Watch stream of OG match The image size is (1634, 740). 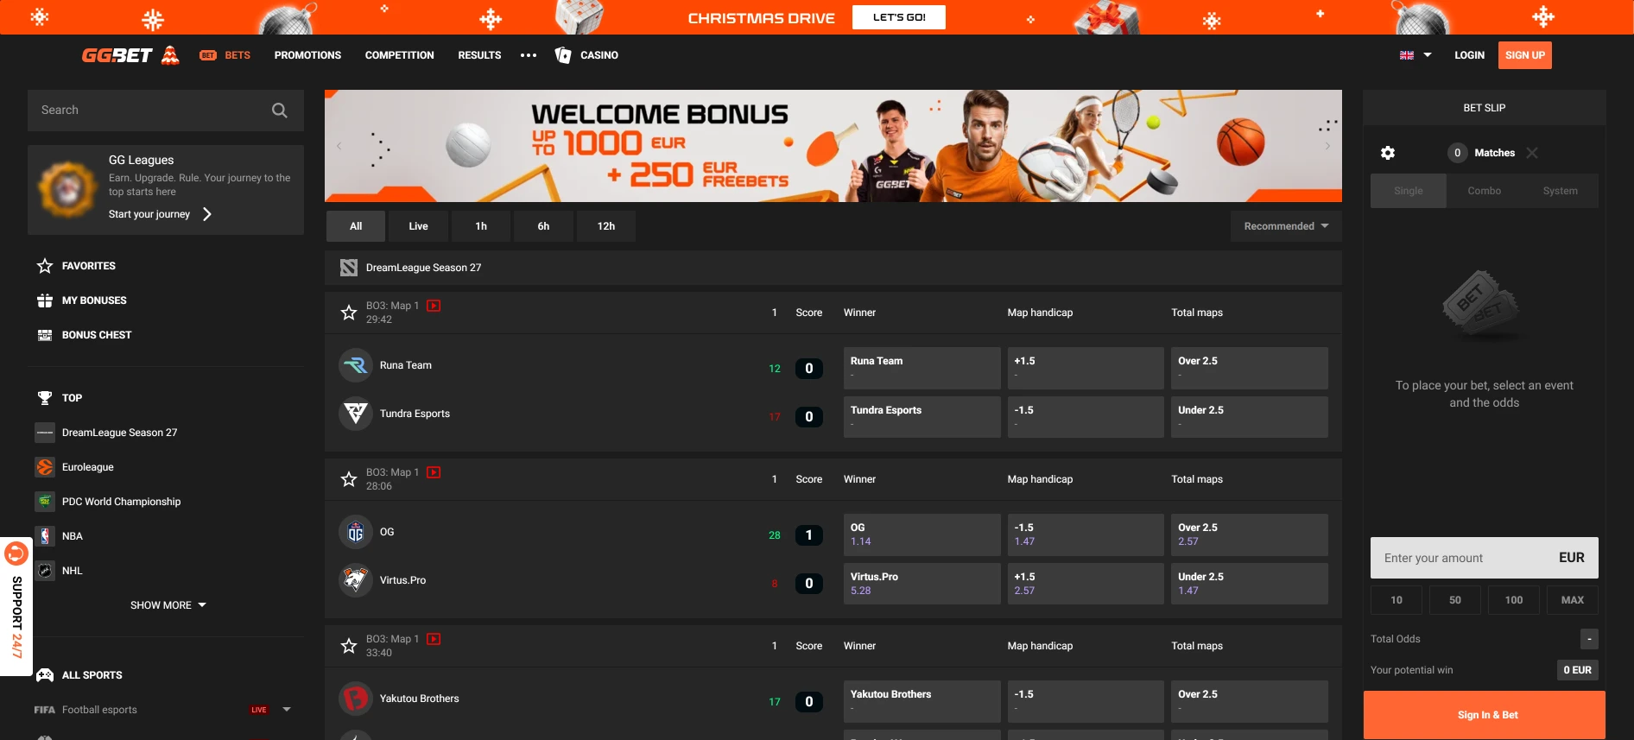coord(434,472)
